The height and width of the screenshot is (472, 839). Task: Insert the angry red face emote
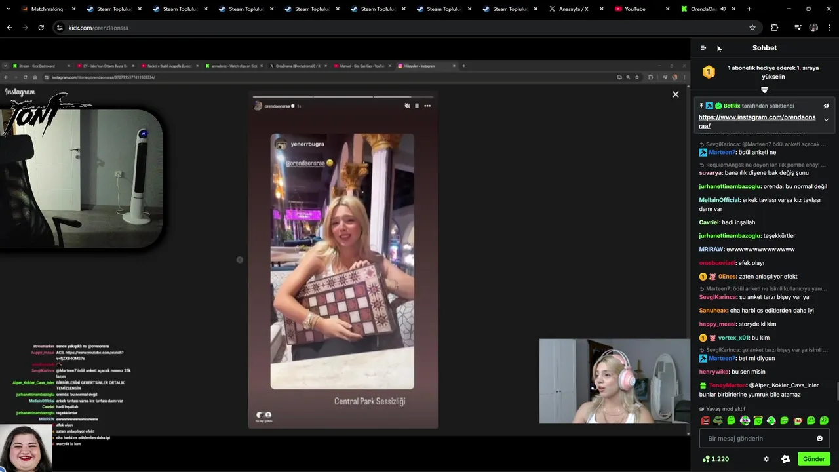tap(705, 420)
